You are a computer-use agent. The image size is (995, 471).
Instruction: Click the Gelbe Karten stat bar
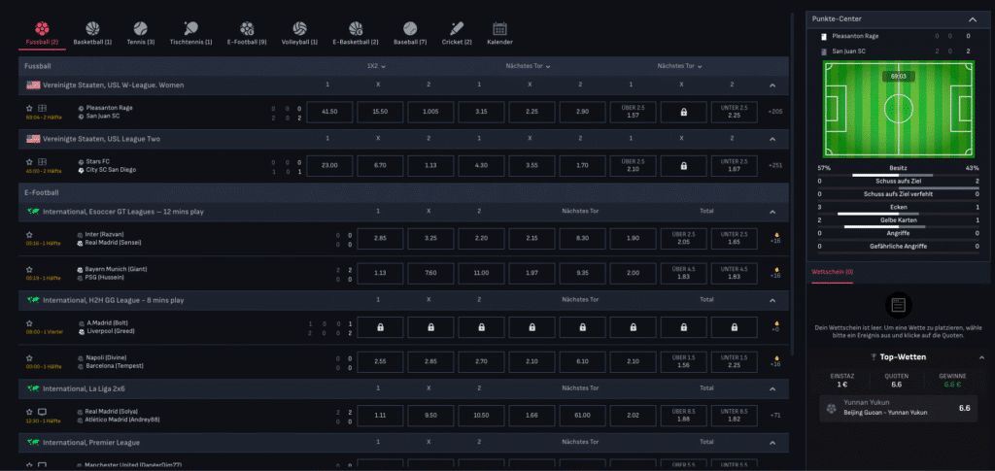coord(898,226)
